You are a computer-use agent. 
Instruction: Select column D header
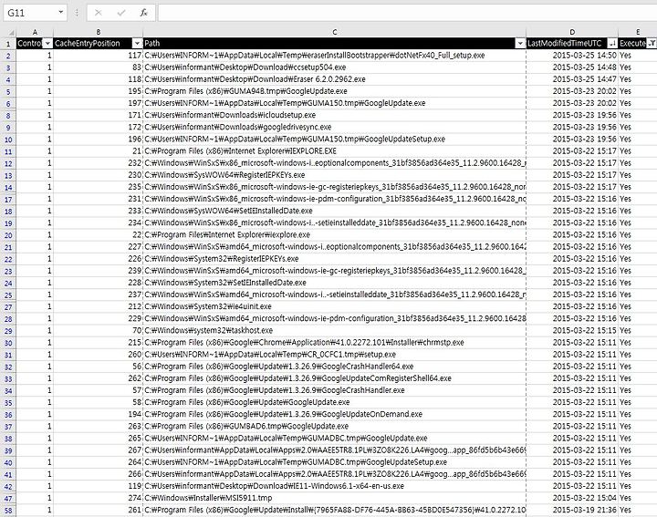pos(572,32)
